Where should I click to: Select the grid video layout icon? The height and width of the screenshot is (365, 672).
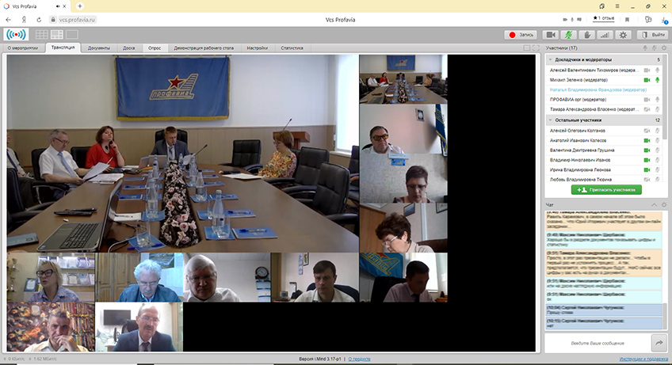(41, 35)
